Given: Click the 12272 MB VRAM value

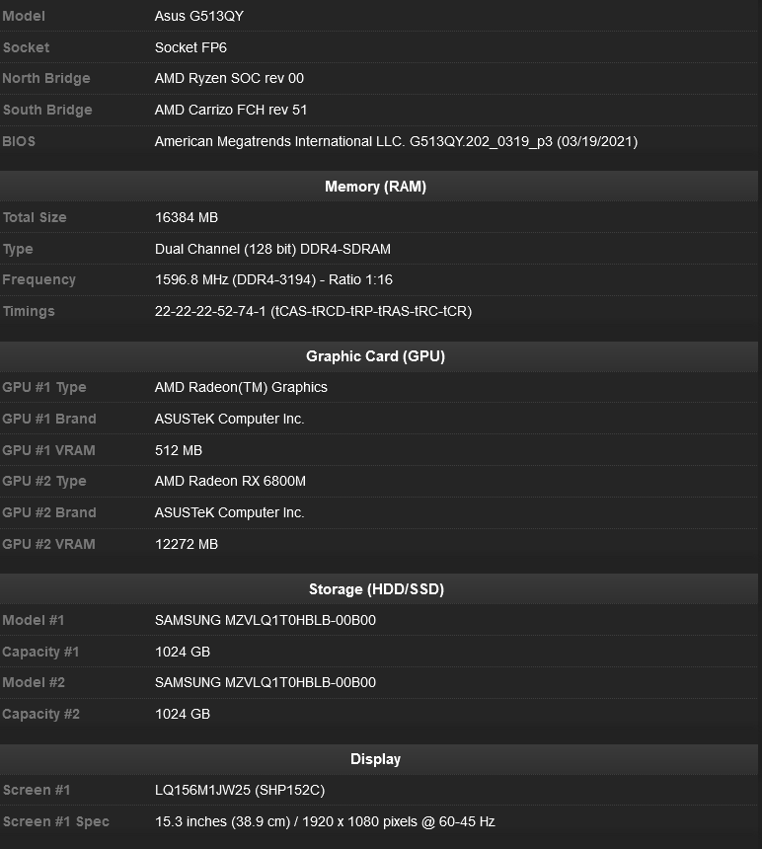Looking at the screenshot, I should 187,544.
